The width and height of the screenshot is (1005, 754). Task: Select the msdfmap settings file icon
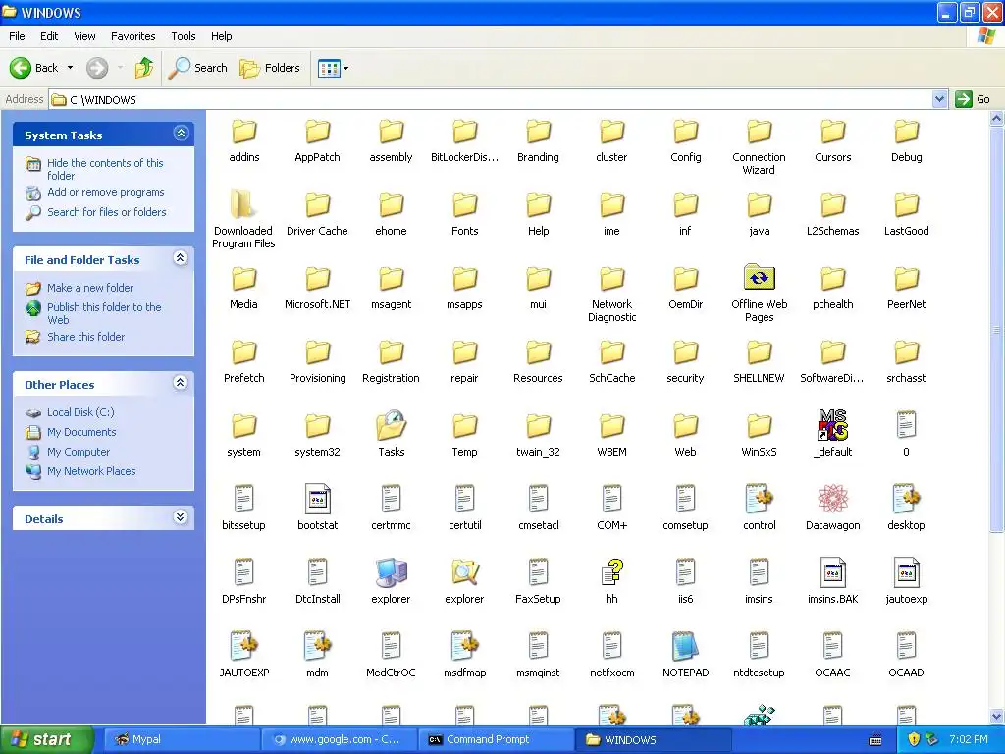(464, 646)
